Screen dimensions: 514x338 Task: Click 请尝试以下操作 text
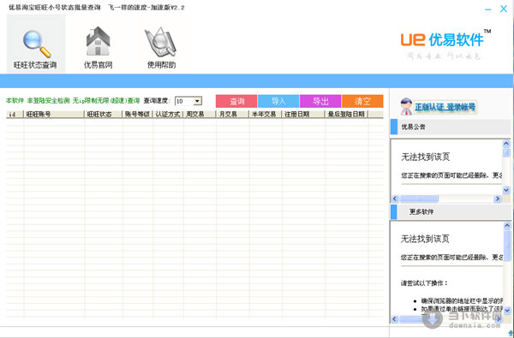point(424,283)
